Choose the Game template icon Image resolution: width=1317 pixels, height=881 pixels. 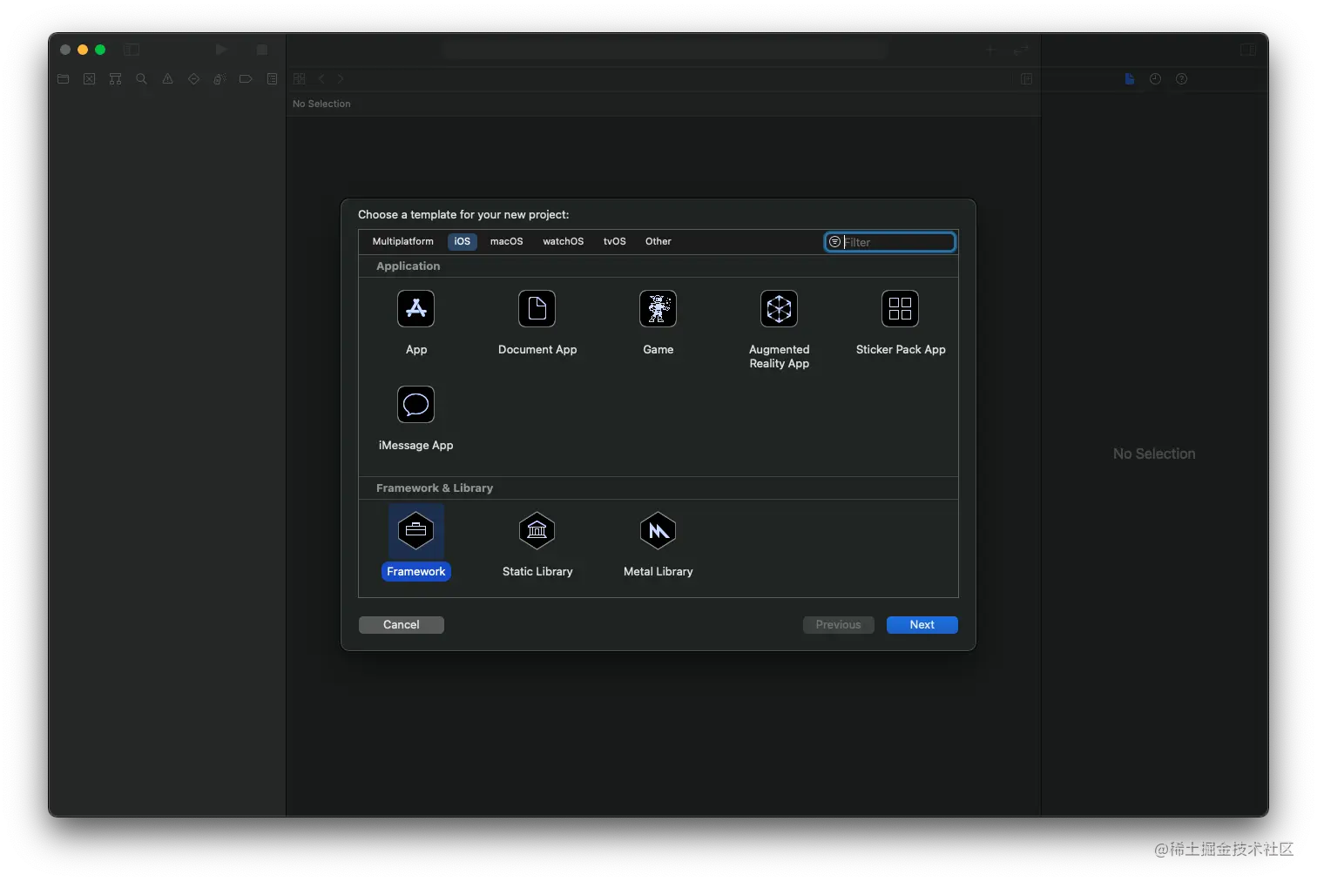point(658,309)
